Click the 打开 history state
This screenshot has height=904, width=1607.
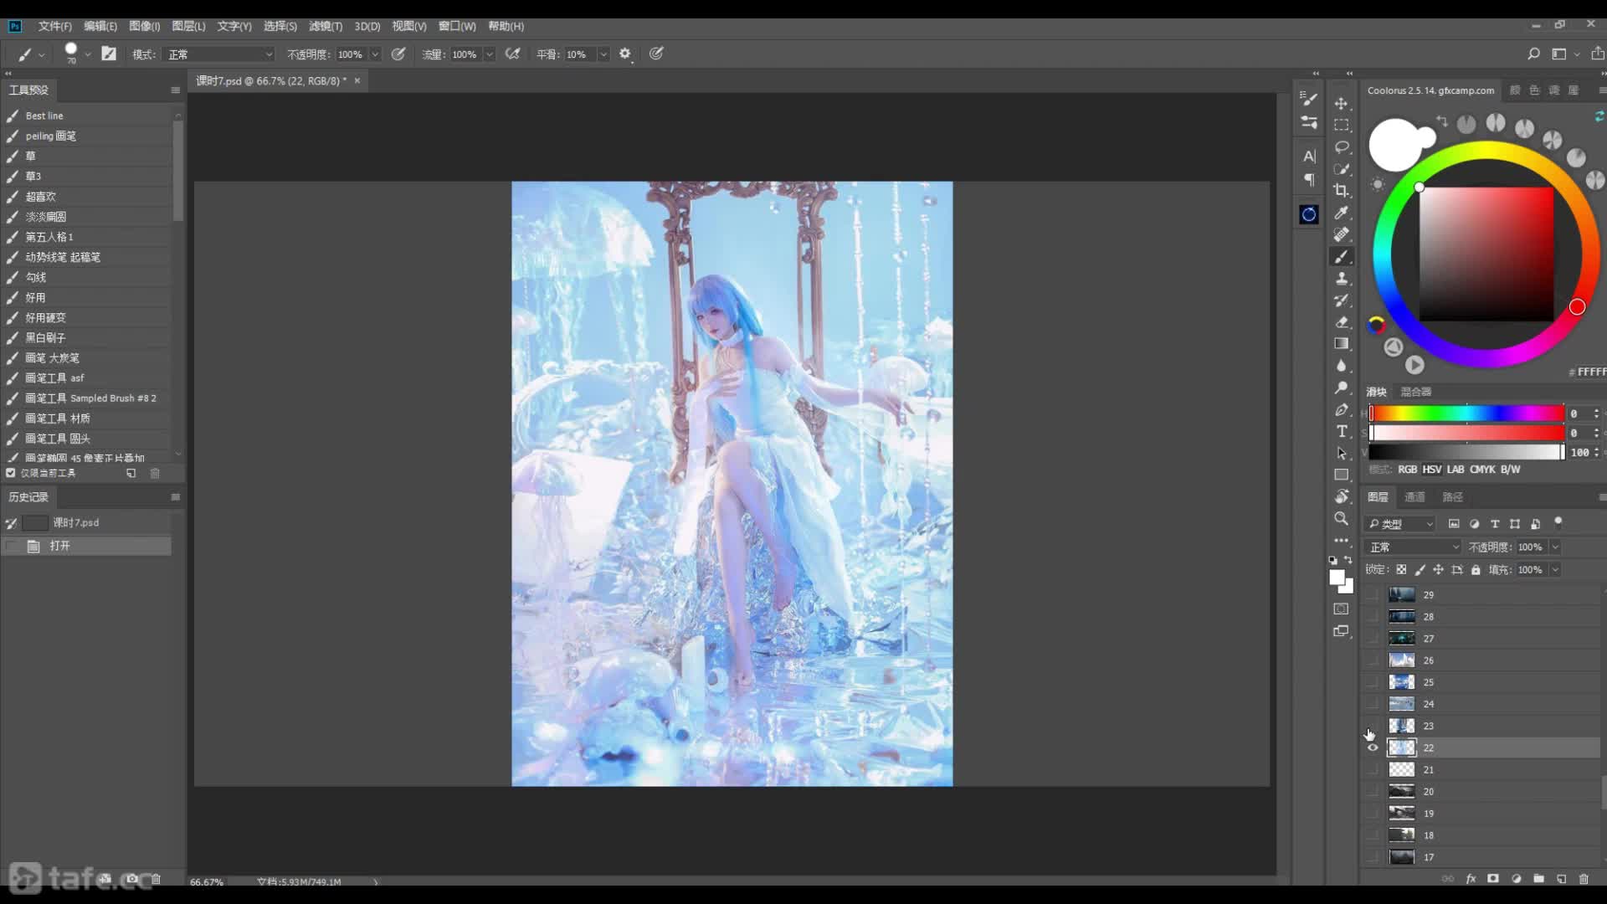tap(87, 546)
